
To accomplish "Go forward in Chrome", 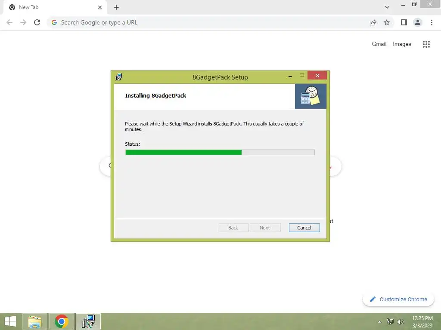I will click(x=23, y=22).
